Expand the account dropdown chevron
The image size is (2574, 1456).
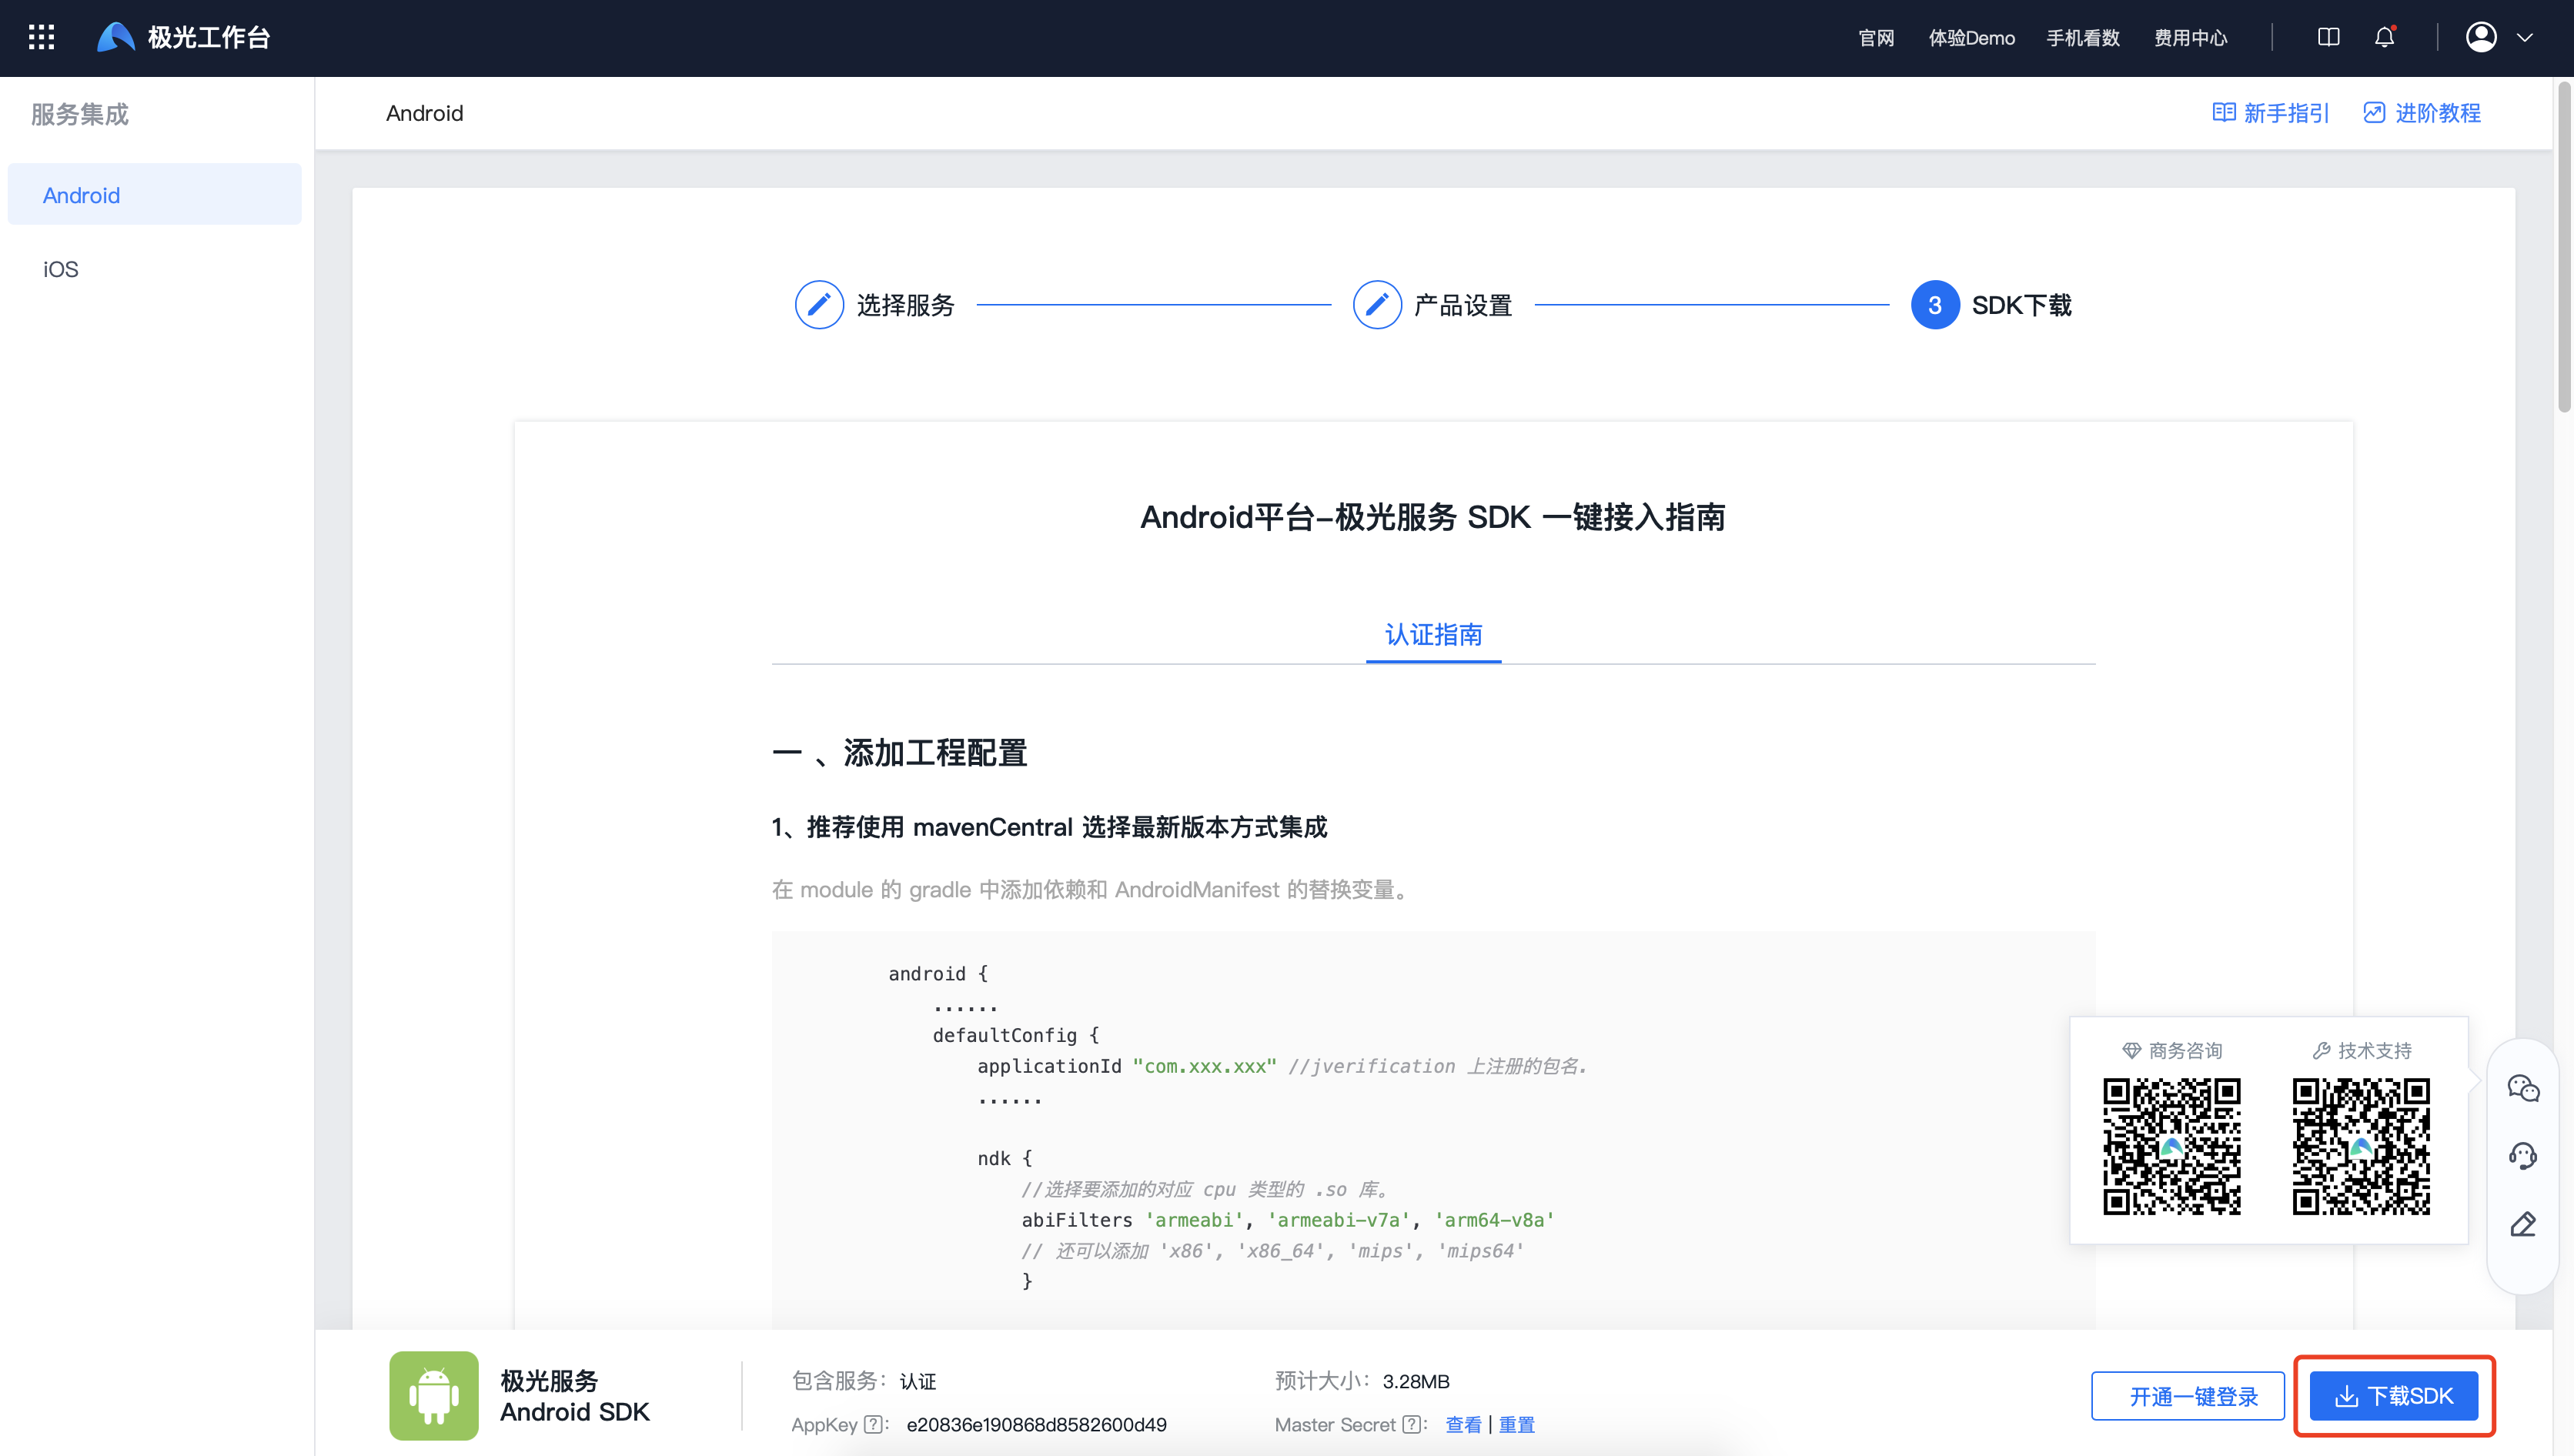tap(2525, 38)
